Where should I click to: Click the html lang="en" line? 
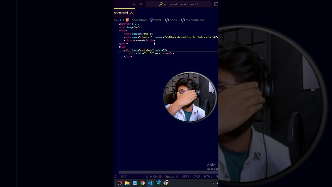coord(129,27)
